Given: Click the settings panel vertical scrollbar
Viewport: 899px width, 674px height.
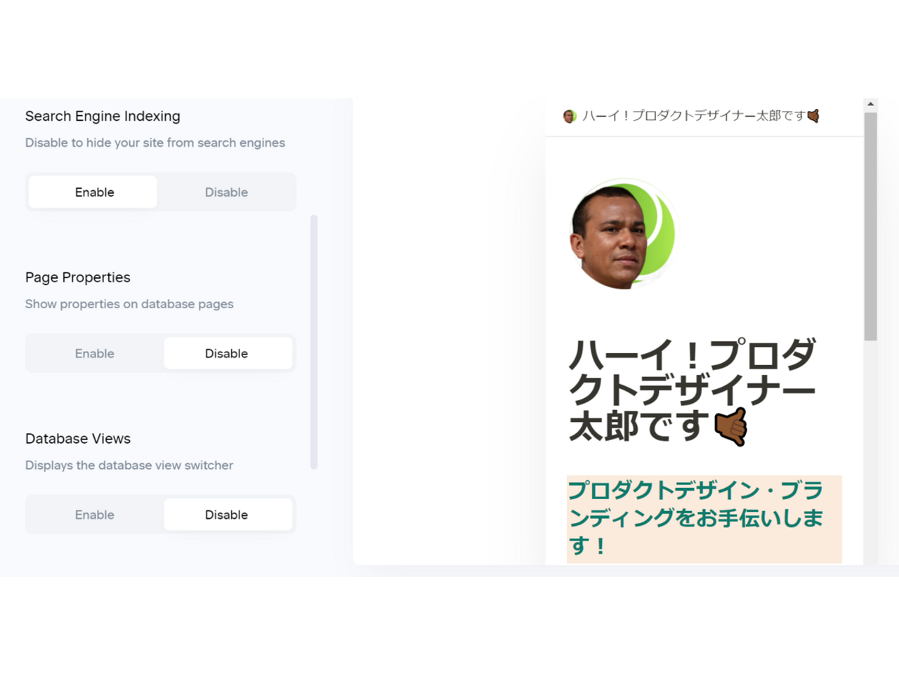Looking at the screenshot, I should point(314,342).
